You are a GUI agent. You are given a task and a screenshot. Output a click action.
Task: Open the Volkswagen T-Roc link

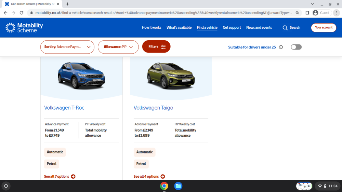pos(64,108)
